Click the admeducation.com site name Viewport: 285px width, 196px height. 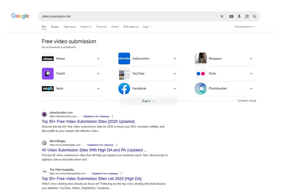[x=61, y=112]
